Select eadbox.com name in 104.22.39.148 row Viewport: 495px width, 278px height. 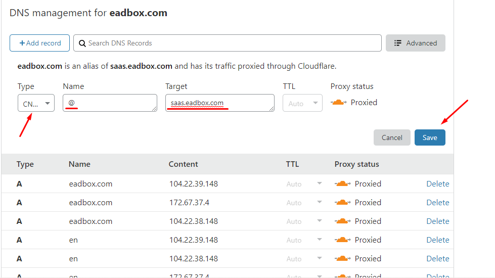(x=91, y=183)
